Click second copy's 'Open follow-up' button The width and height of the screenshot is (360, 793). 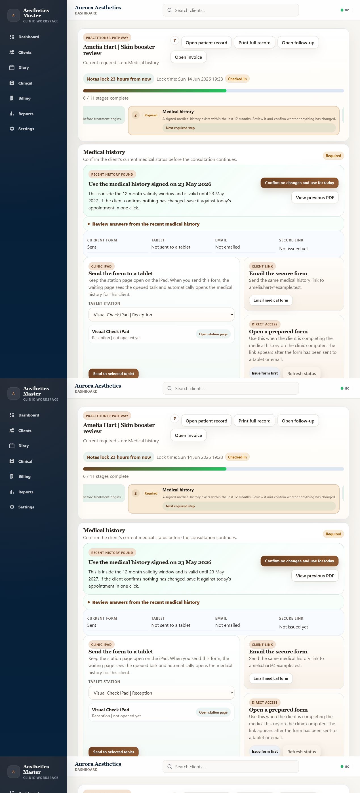[x=298, y=420]
